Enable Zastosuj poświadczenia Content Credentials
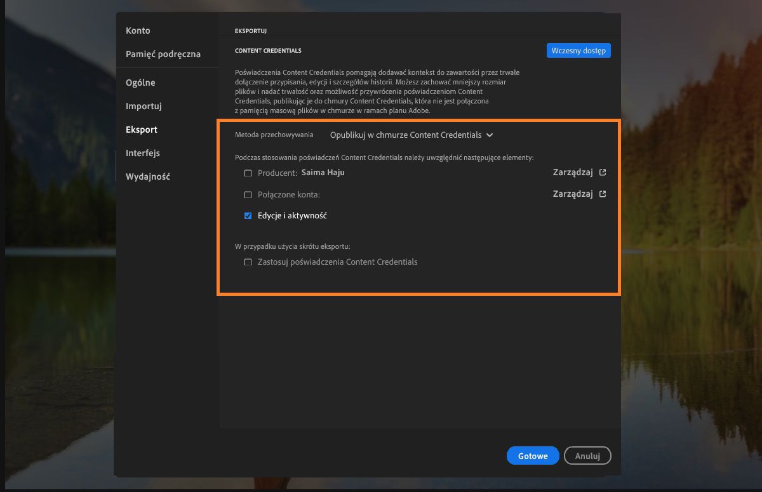 (248, 262)
